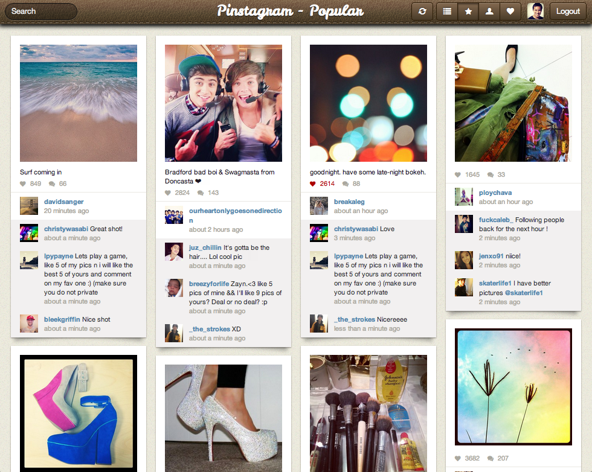The height and width of the screenshot is (472, 592).
Task: Open juz_chillin's profile link
Action: pyautogui.click(x=205, y=248)
